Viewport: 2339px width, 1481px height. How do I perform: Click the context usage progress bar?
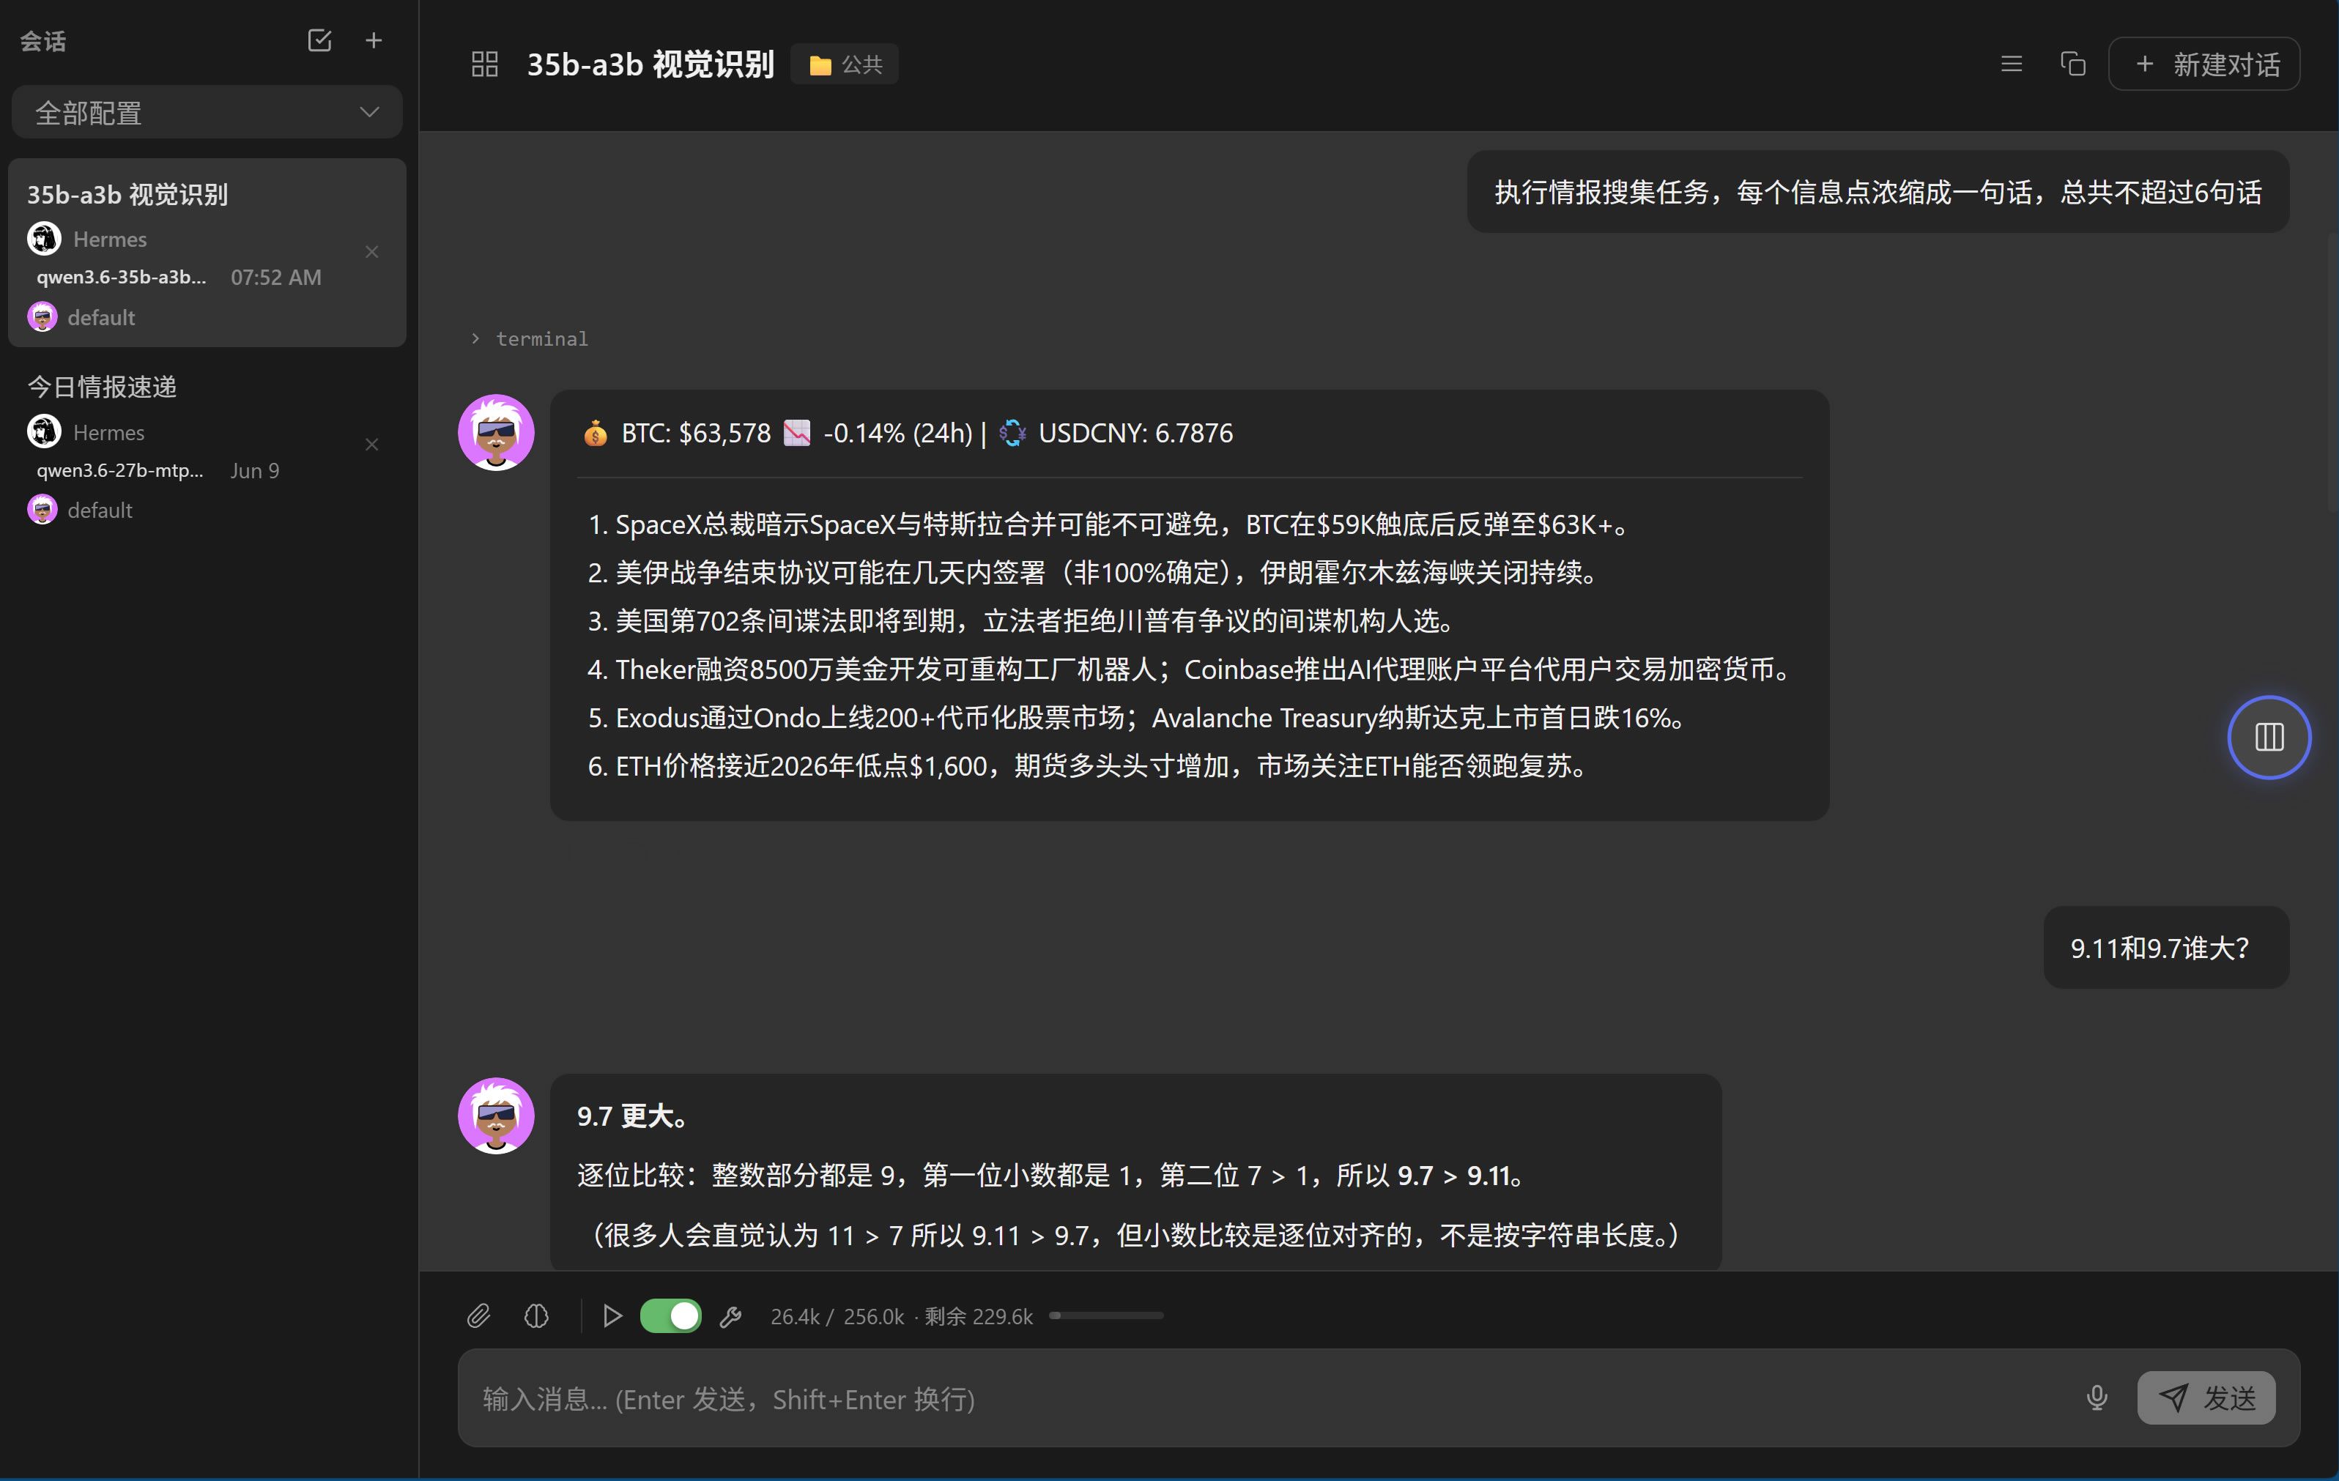(x=1106, y=1316)
